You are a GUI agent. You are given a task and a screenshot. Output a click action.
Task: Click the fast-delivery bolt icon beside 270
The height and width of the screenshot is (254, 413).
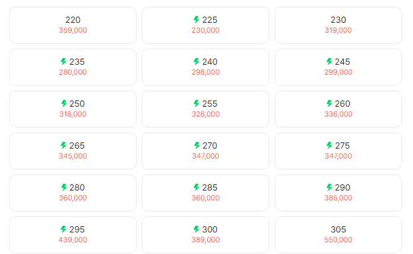click(x=197, y=145)
